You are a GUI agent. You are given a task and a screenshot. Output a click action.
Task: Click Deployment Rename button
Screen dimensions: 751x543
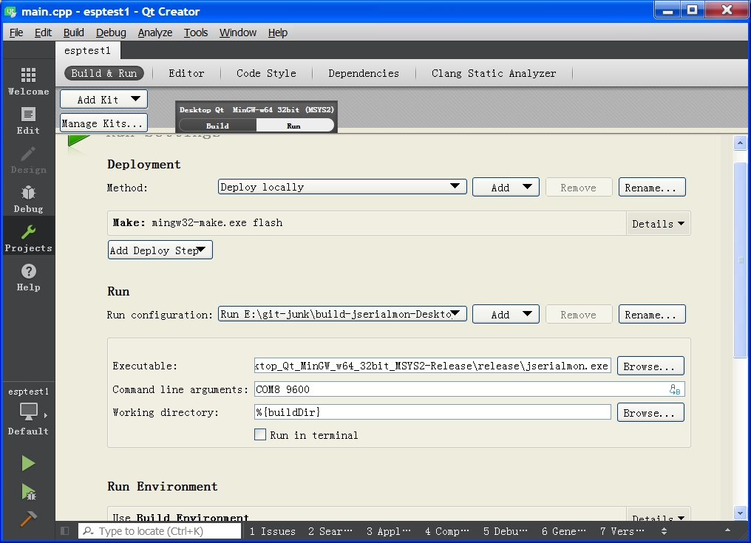click(652, 187)
